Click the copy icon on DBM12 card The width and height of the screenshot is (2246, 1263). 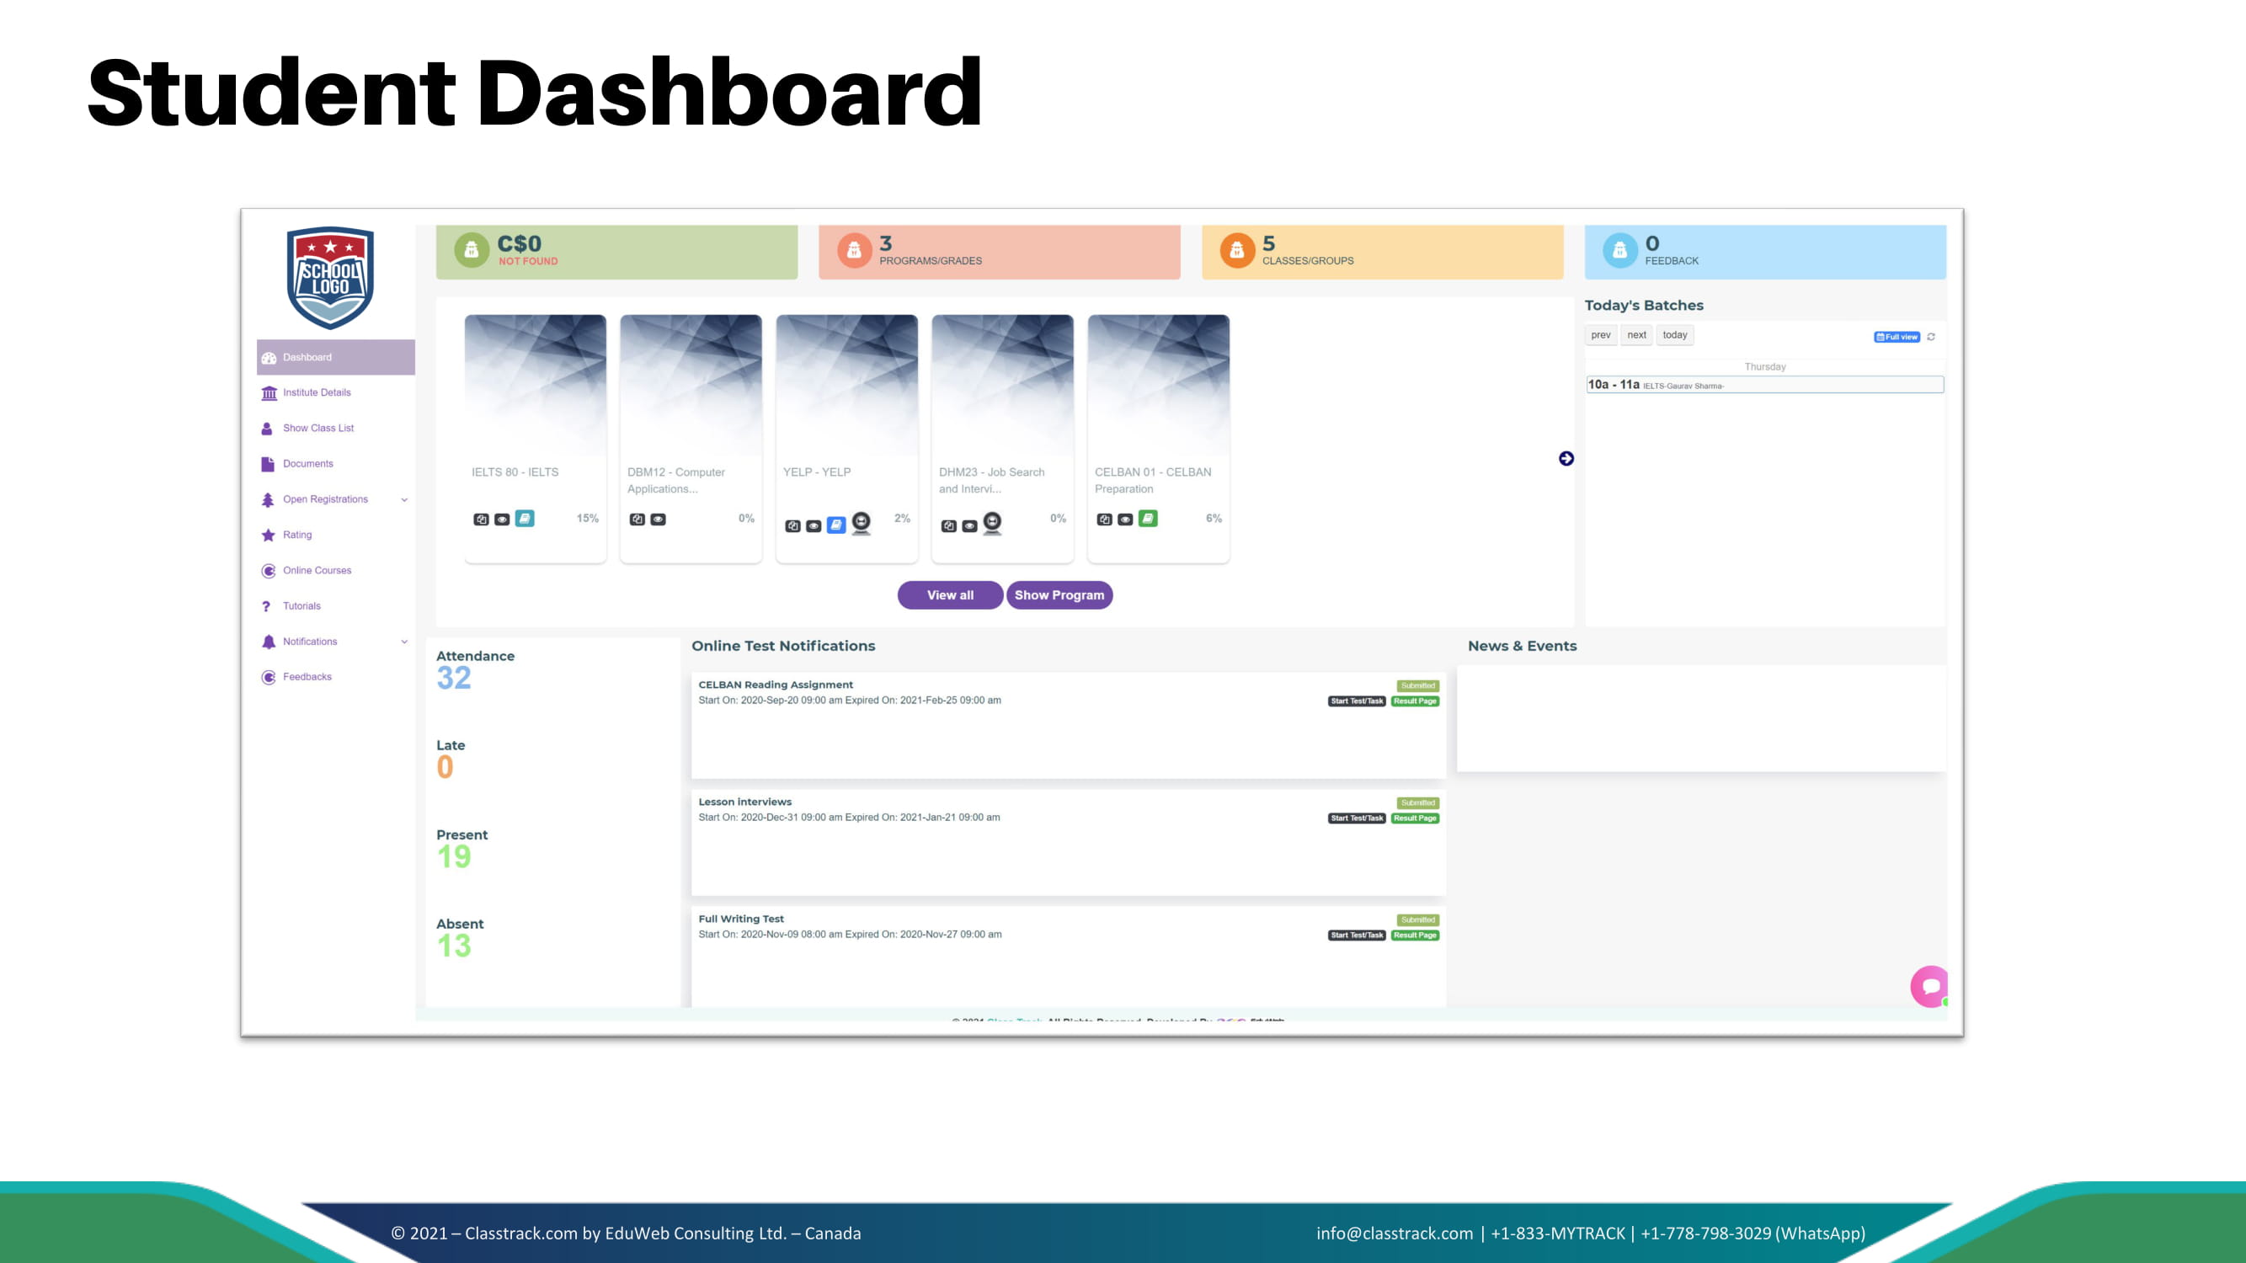(x=638, y=520)
